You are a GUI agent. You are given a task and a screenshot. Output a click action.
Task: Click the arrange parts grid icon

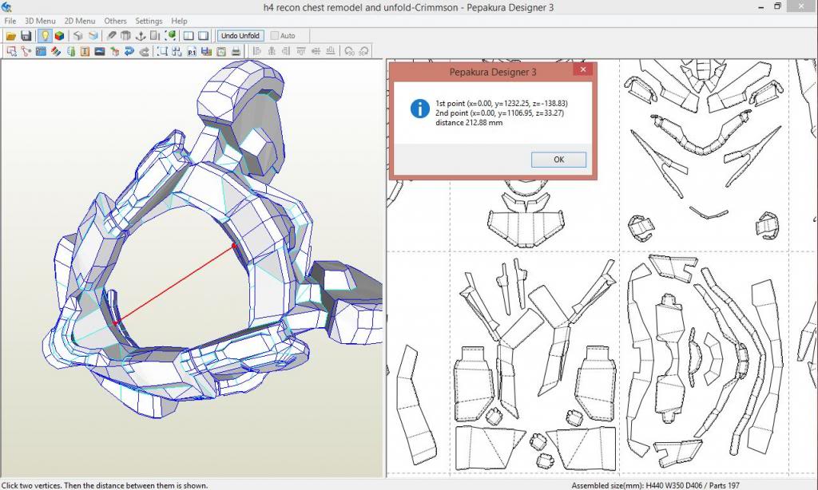(177, 51)
